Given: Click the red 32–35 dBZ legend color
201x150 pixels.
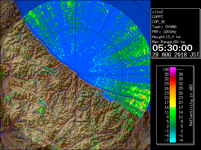Looking at the screenshot, I should click(173, 79).
